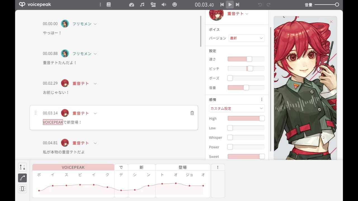358x201 pixels.
Task: Open the dictionary book icon
Action: [x=109, y=4]
